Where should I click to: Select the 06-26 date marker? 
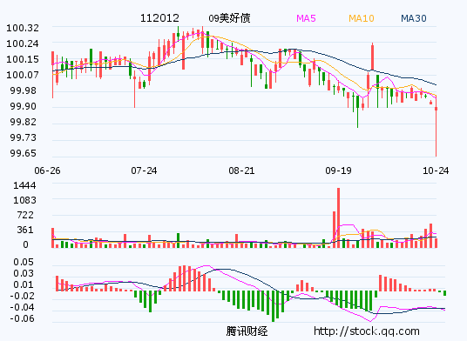coord(47,170)
